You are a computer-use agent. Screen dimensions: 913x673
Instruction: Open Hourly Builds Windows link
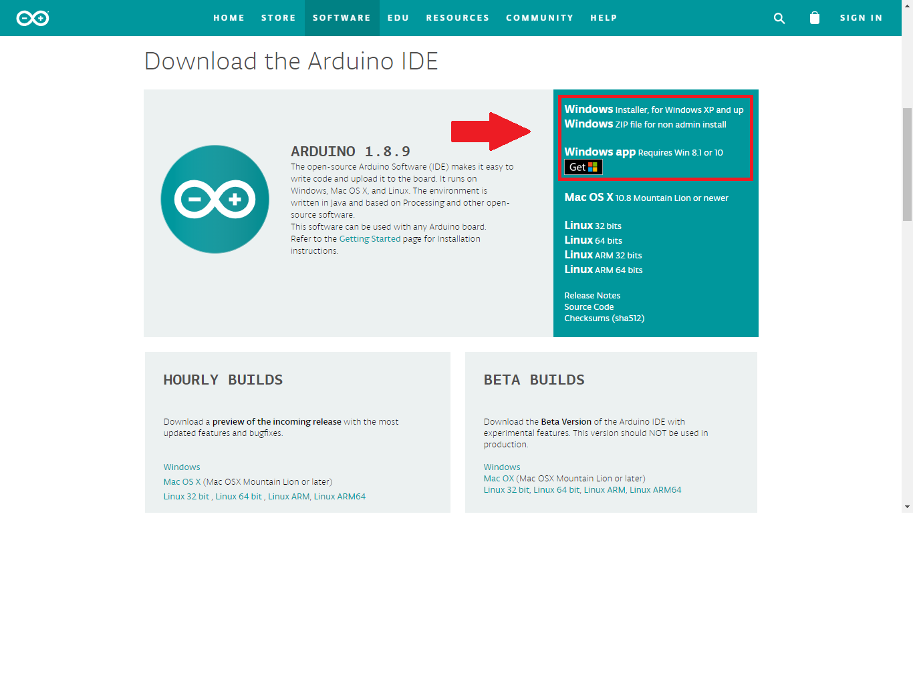(182, 467)
